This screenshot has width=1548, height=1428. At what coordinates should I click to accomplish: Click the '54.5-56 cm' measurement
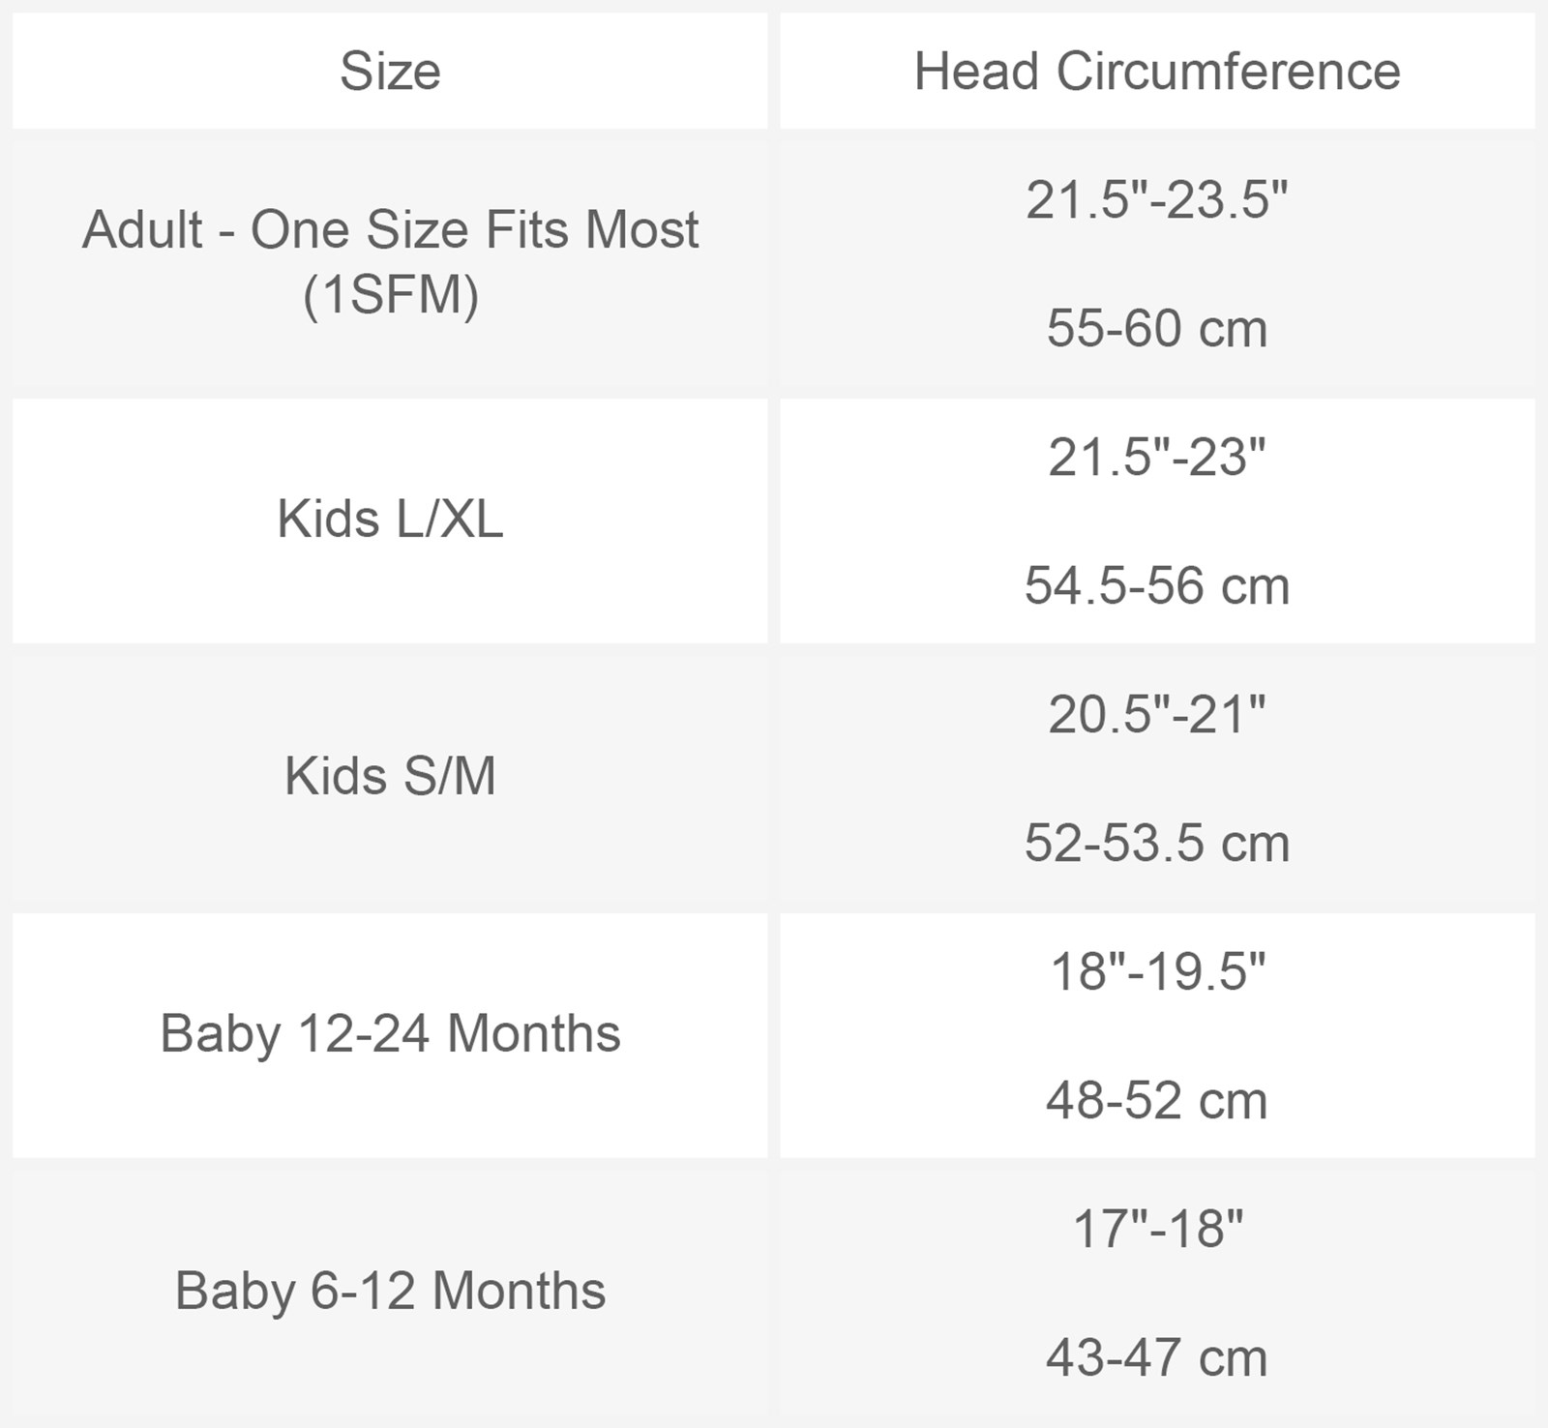(x=1157, y=586)
